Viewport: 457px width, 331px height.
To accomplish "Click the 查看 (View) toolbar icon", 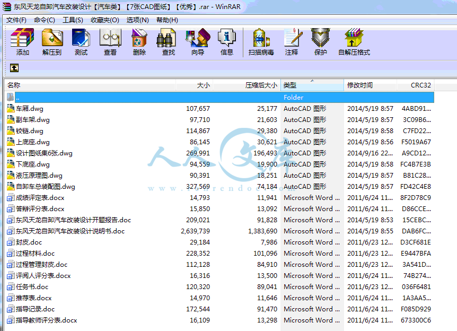I will click(x=110, y=38).
